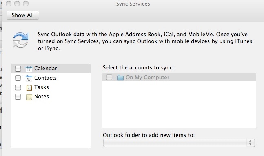
Task: Click the Show All button
Action: (x=23, y=15)
